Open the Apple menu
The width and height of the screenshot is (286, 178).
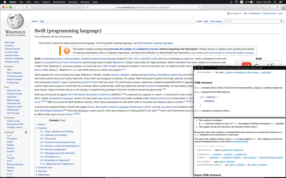coord(5,2)
